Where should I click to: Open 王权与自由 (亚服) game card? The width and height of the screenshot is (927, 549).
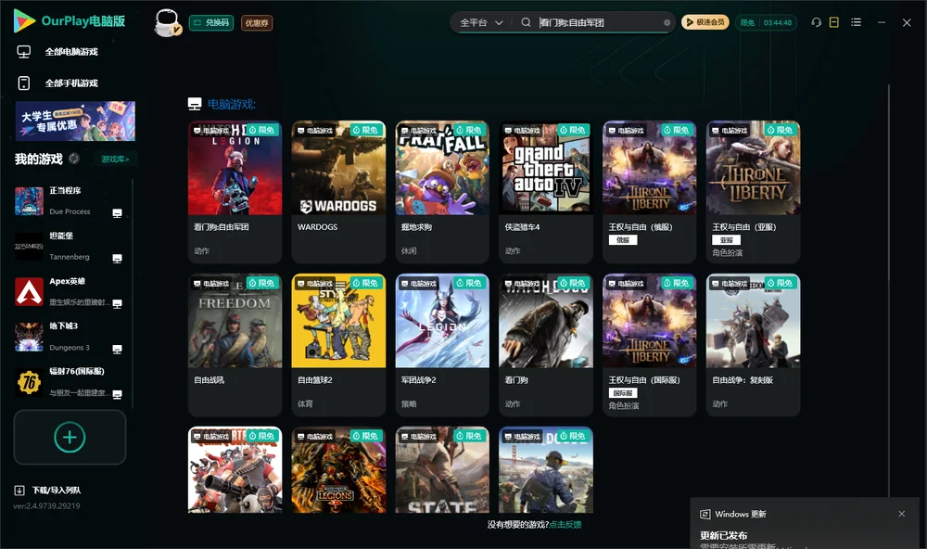coord(753,192)
